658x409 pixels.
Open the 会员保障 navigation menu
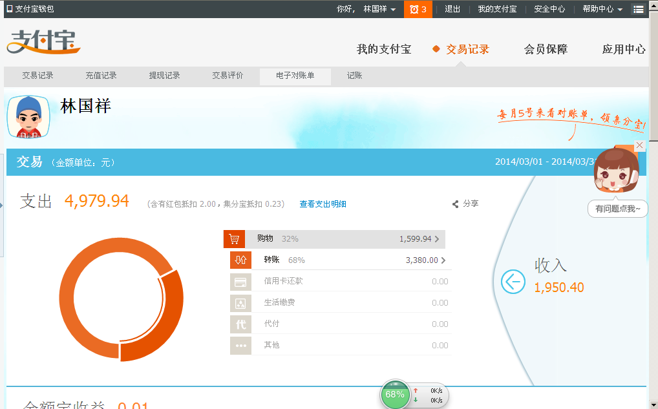tap(546, 49)
